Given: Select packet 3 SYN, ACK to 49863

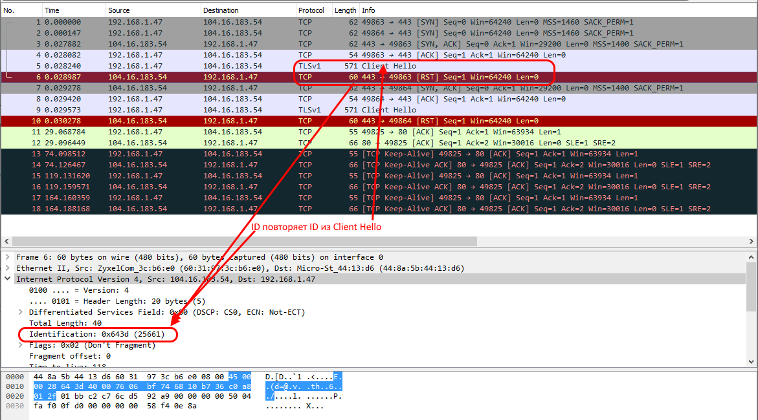Looking at the screenshot, I should 379,44.
